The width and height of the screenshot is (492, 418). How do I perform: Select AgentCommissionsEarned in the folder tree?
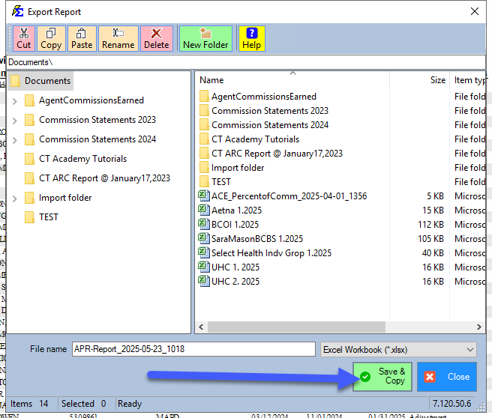pyautogui.click(x=91, y=100)
